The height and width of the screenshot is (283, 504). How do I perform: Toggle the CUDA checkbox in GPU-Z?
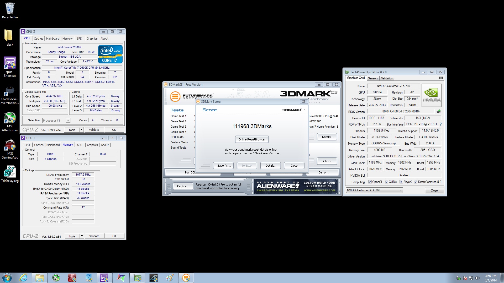[386, 182]
